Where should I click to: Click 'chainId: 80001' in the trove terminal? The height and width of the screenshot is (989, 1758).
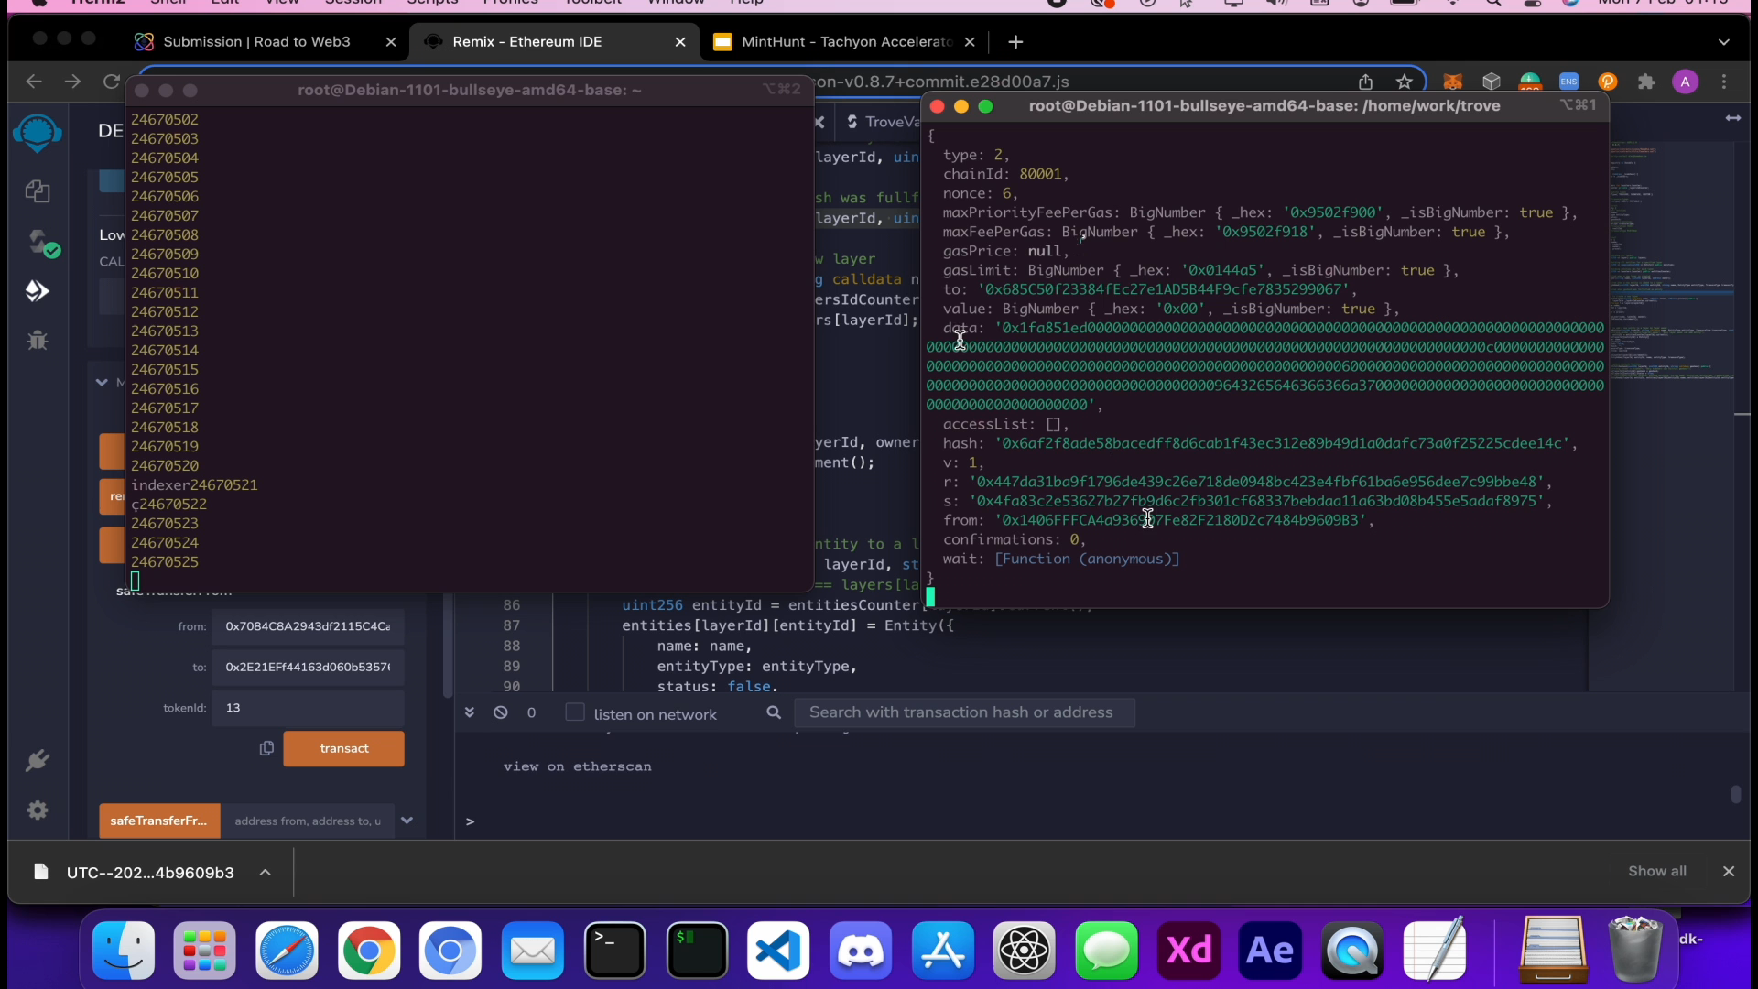1005,174
